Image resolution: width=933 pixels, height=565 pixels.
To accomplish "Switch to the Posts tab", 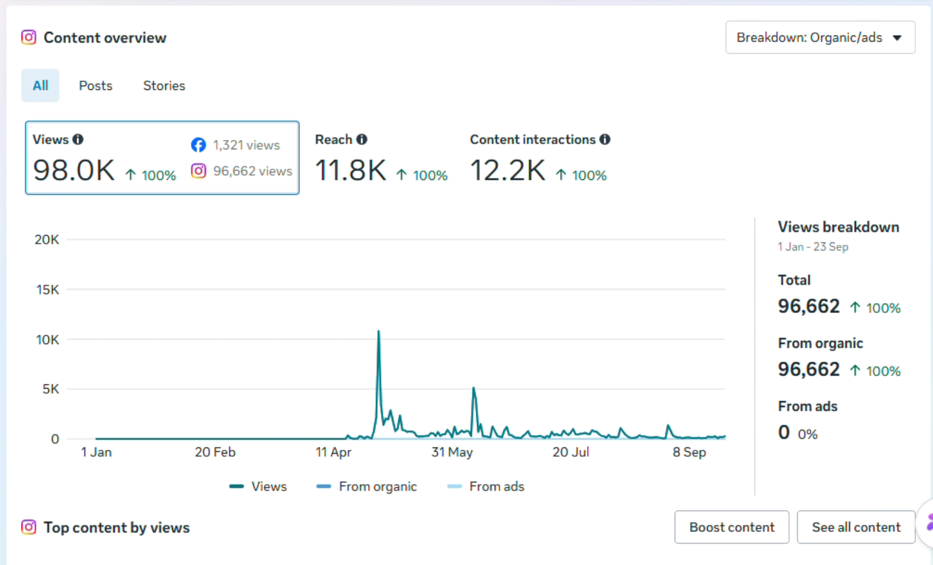I will click(96, 86).
